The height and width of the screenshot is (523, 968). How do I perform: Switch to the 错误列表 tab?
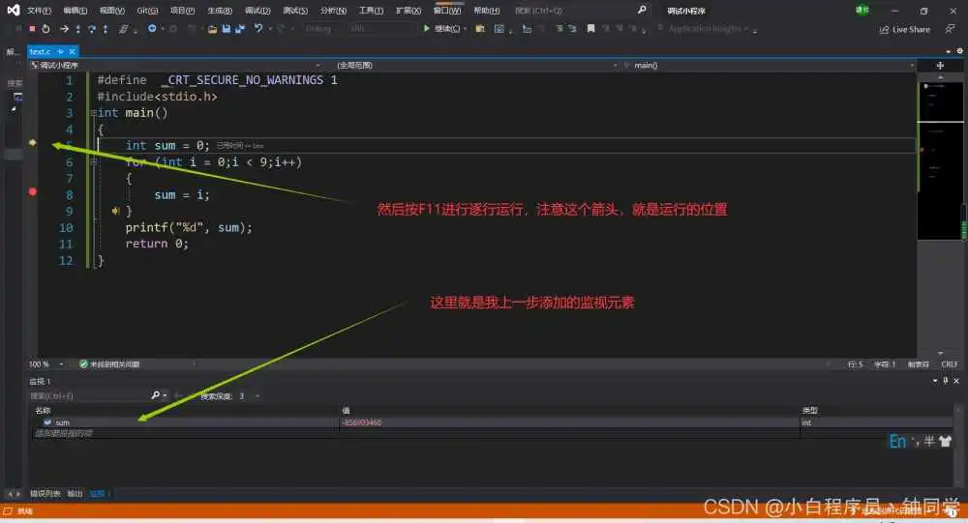[45, 494]
